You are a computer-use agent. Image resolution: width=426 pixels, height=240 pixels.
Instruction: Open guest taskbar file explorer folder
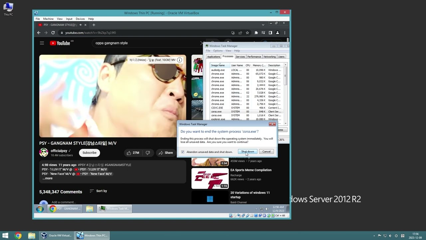[x=90, y=209]
